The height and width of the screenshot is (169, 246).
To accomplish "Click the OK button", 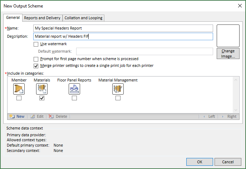I will click(200, 162).
